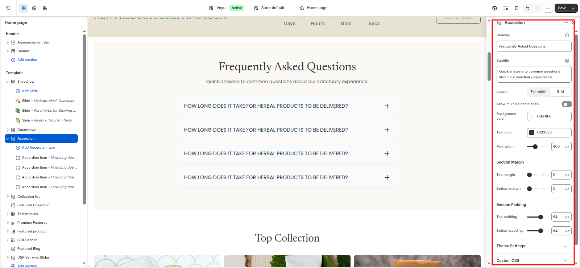Image resolution: width=580 pixels, height=268 pixels.
Task: Expand the Collection list section
Action: [x=8, y=197]
